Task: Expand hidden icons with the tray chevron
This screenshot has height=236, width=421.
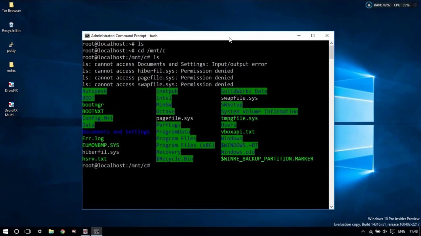Action: pos(363,231)
